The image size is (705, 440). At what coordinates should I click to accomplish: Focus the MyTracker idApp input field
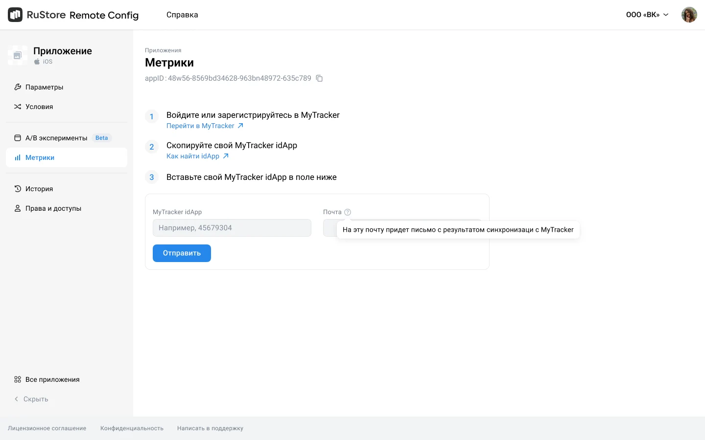pos(232,228)
